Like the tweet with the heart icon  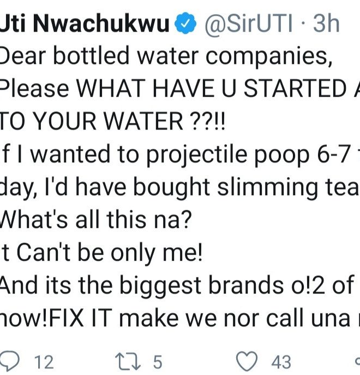tap(248, 361)
